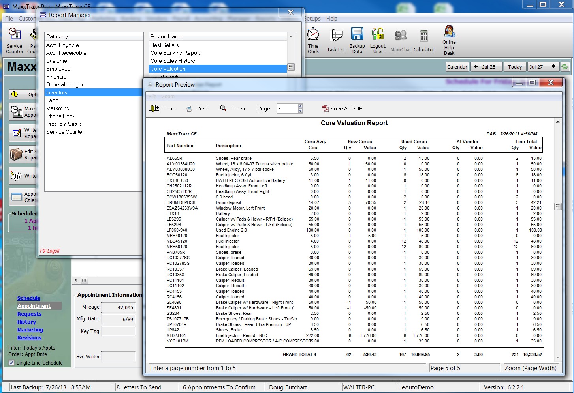Click the Make Appointment clock icon
574x393 pixels.
click(x=17, y=112)
